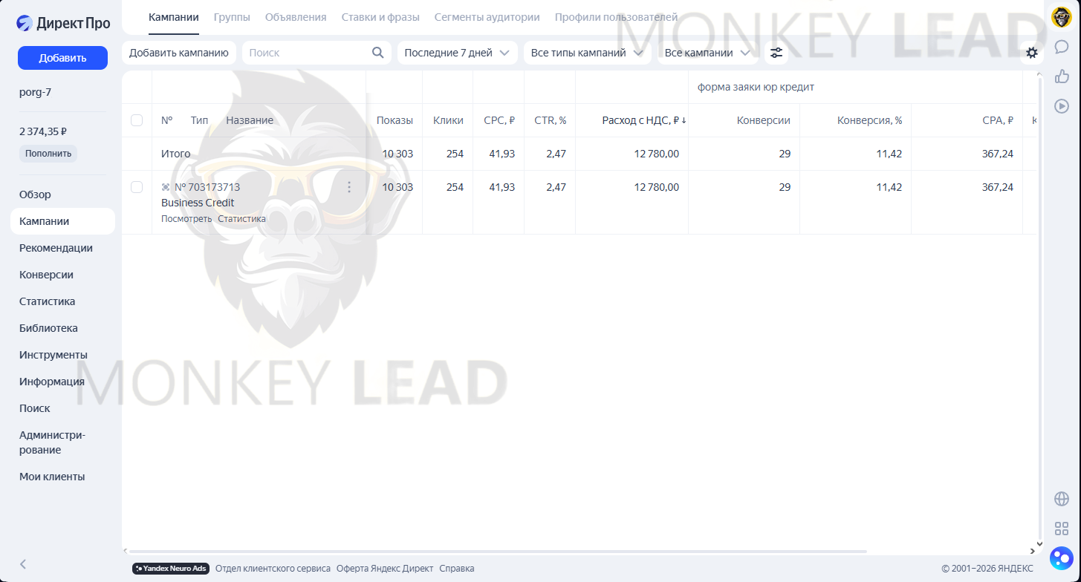Switch to the "Группы" tab

[232, 17]
